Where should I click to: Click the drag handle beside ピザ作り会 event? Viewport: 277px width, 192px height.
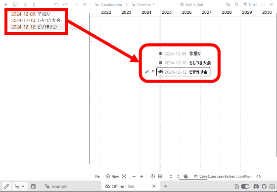pos(153,72)
